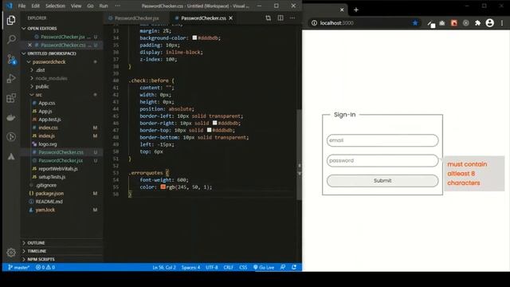
Task: Open App.js in file explorer
Action: 45,112
